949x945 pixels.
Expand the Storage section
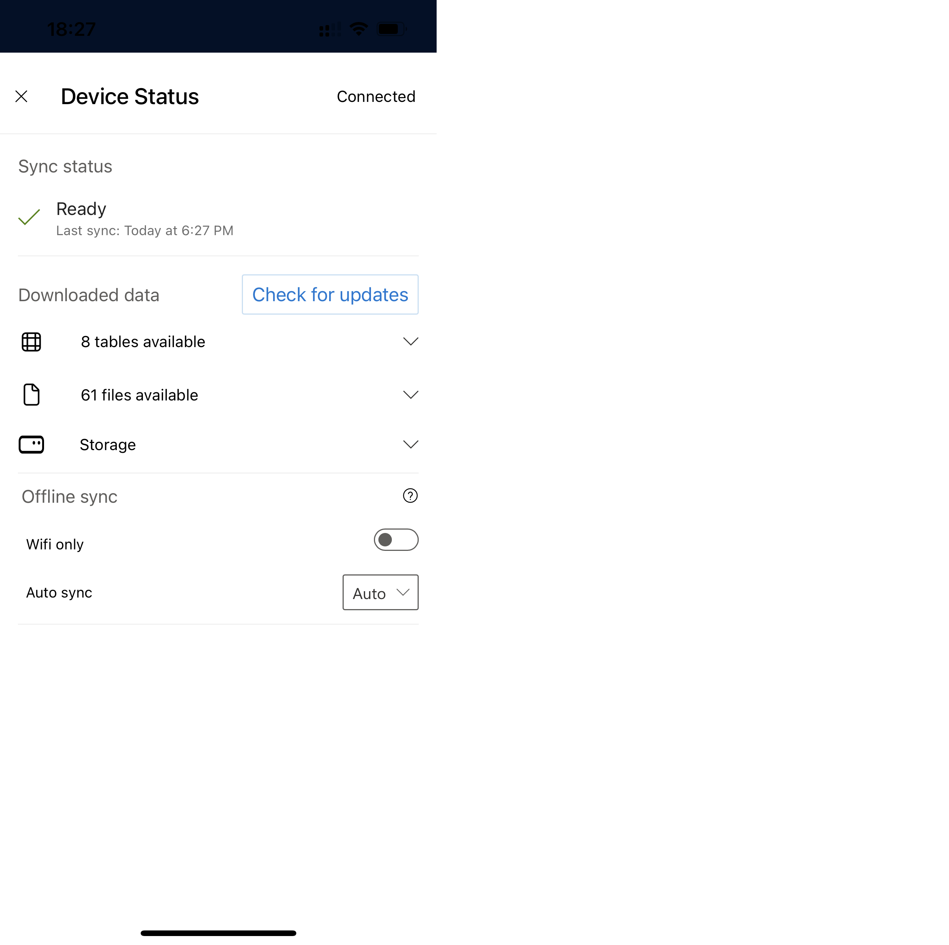click(410, 444)
